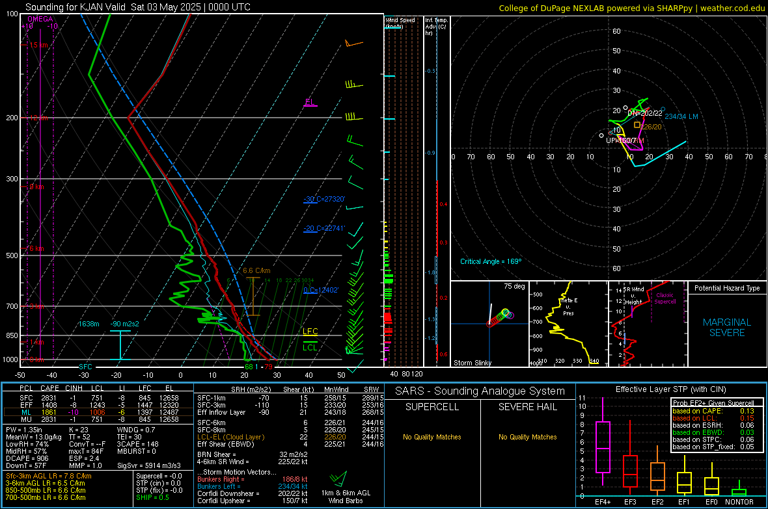Click the green LCL level label
The height and width of the screenshot is (509, 768).
(310, 348)
